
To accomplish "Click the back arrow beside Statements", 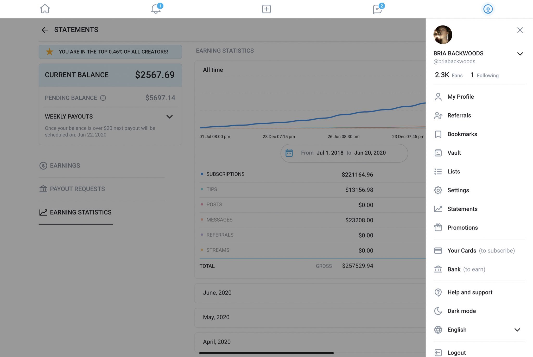I will (x=45, y=30).
